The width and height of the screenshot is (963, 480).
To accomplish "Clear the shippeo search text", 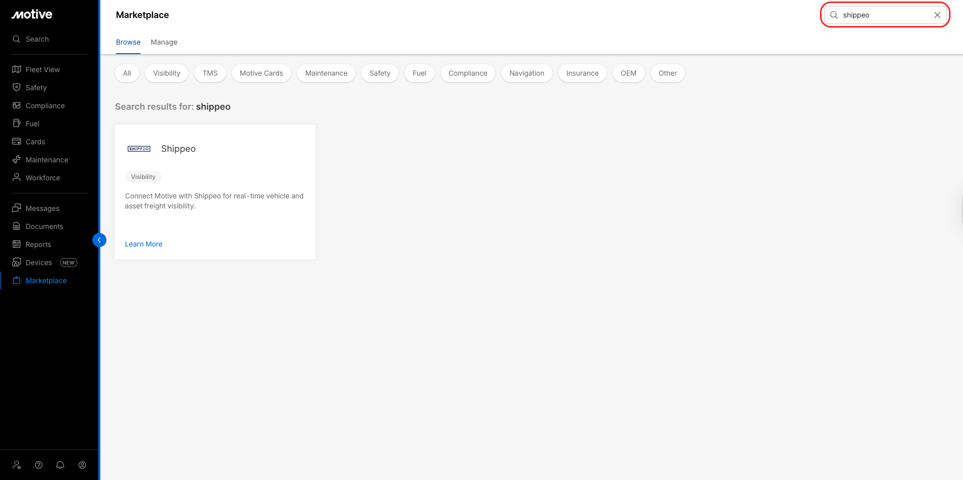I will pos(937,15).
